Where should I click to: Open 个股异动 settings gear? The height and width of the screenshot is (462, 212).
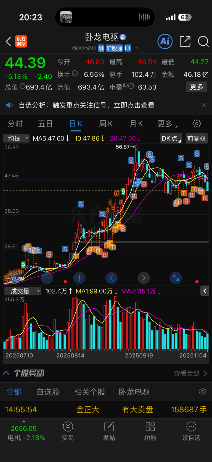(203, 391)
